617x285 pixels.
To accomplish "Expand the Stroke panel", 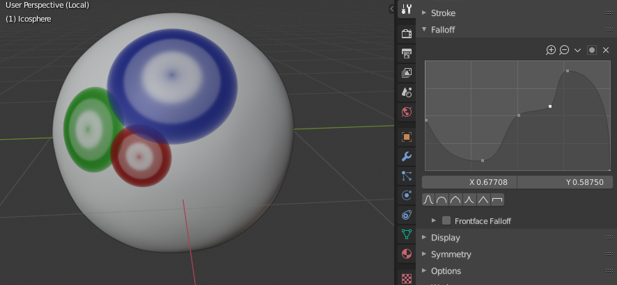I will point(445,13).
